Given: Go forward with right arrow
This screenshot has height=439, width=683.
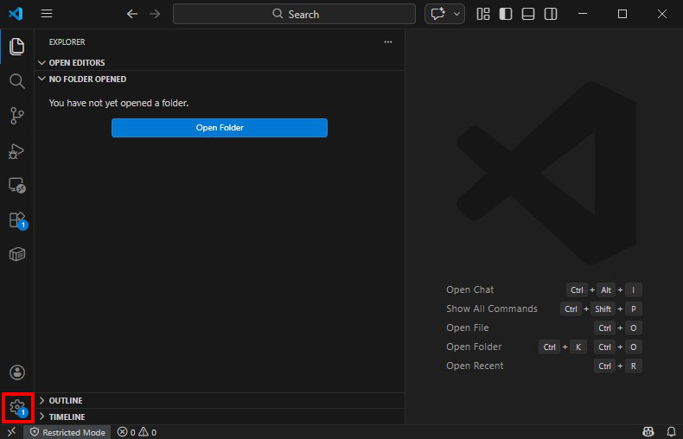Looking at the screenshot, I should (155, 14).
